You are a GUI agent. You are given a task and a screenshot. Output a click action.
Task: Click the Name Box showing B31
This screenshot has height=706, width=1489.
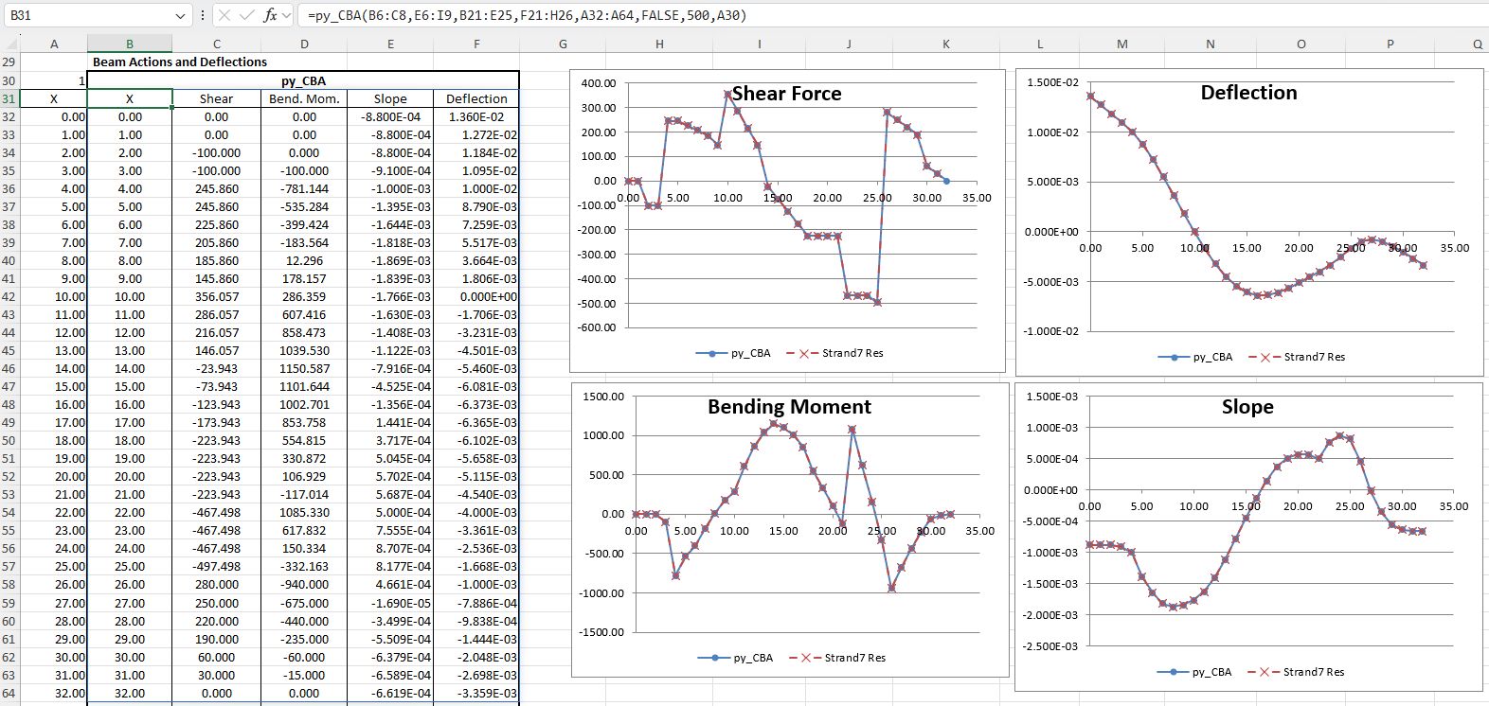point(85,15)
